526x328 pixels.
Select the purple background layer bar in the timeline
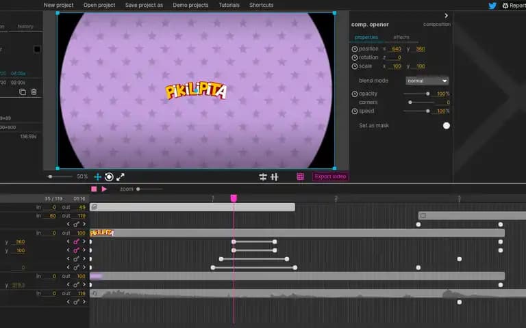point(297,276)
